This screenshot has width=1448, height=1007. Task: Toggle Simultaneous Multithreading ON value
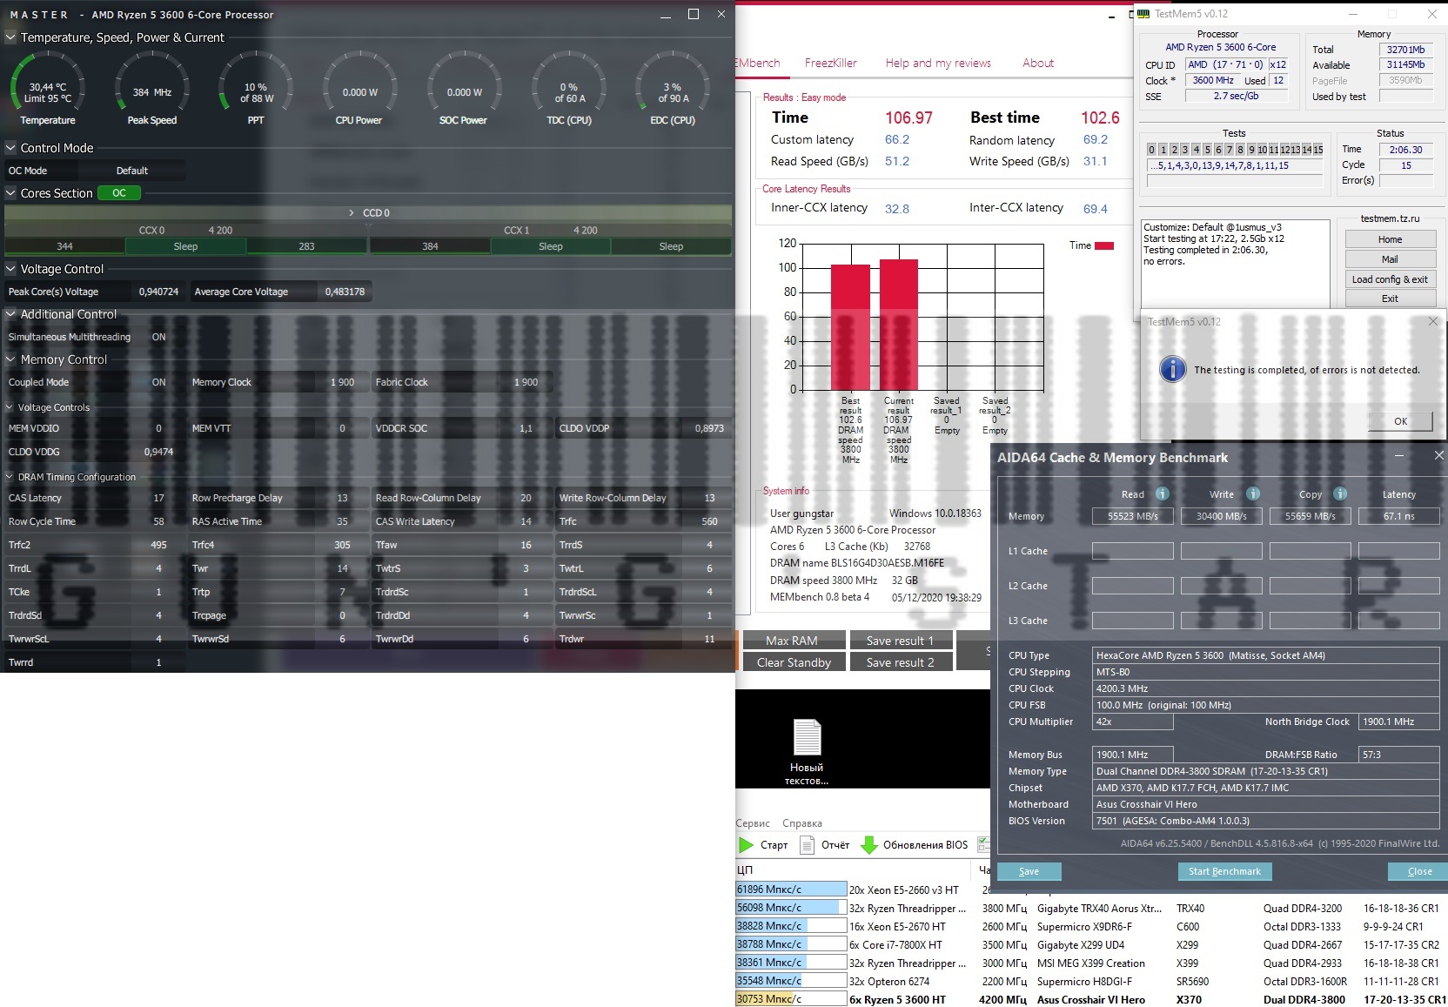pos(158,337)
